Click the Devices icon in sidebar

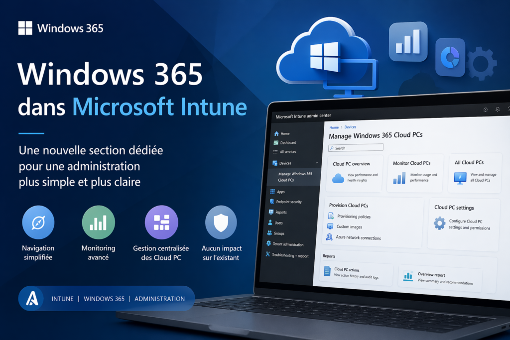[x=275, y=163]
